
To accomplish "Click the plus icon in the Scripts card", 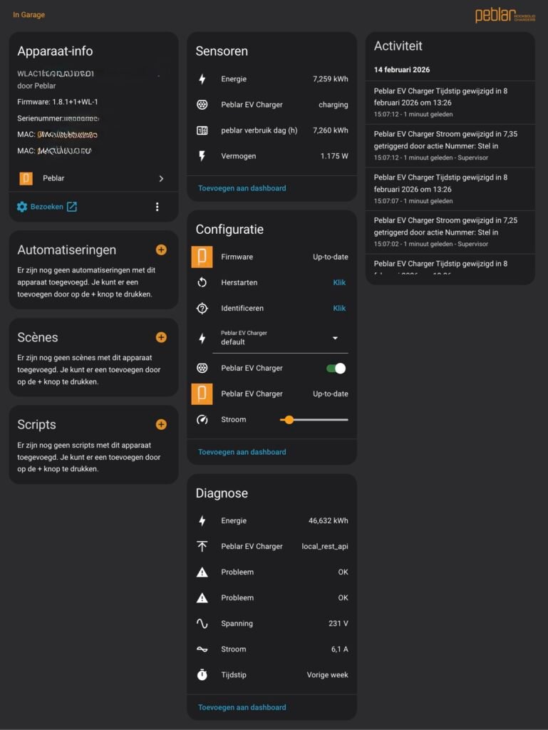I will click(161, 424).
